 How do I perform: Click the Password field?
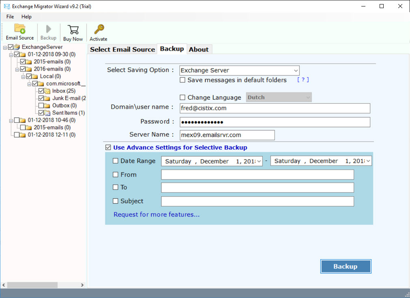(275, 122)
